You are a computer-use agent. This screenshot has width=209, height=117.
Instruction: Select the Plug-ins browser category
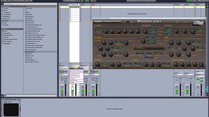point(6,21)
